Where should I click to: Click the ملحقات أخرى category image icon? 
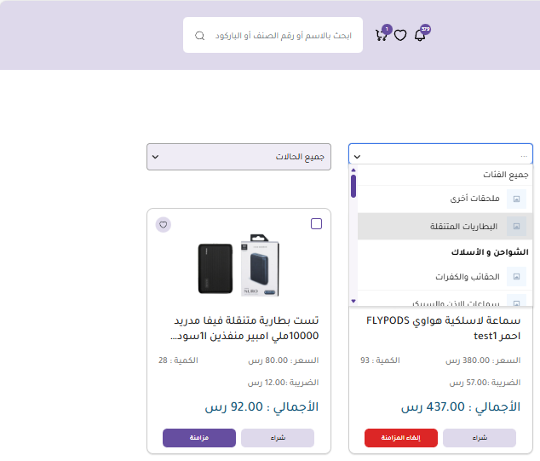pos(516,199)
